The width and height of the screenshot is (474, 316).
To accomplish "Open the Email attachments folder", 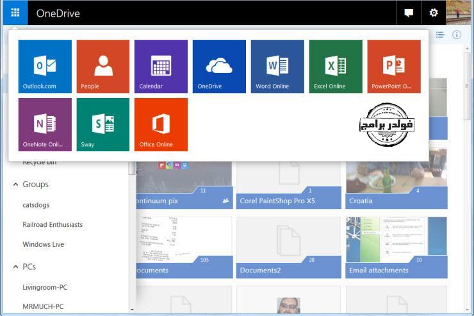I will (396, 247).
